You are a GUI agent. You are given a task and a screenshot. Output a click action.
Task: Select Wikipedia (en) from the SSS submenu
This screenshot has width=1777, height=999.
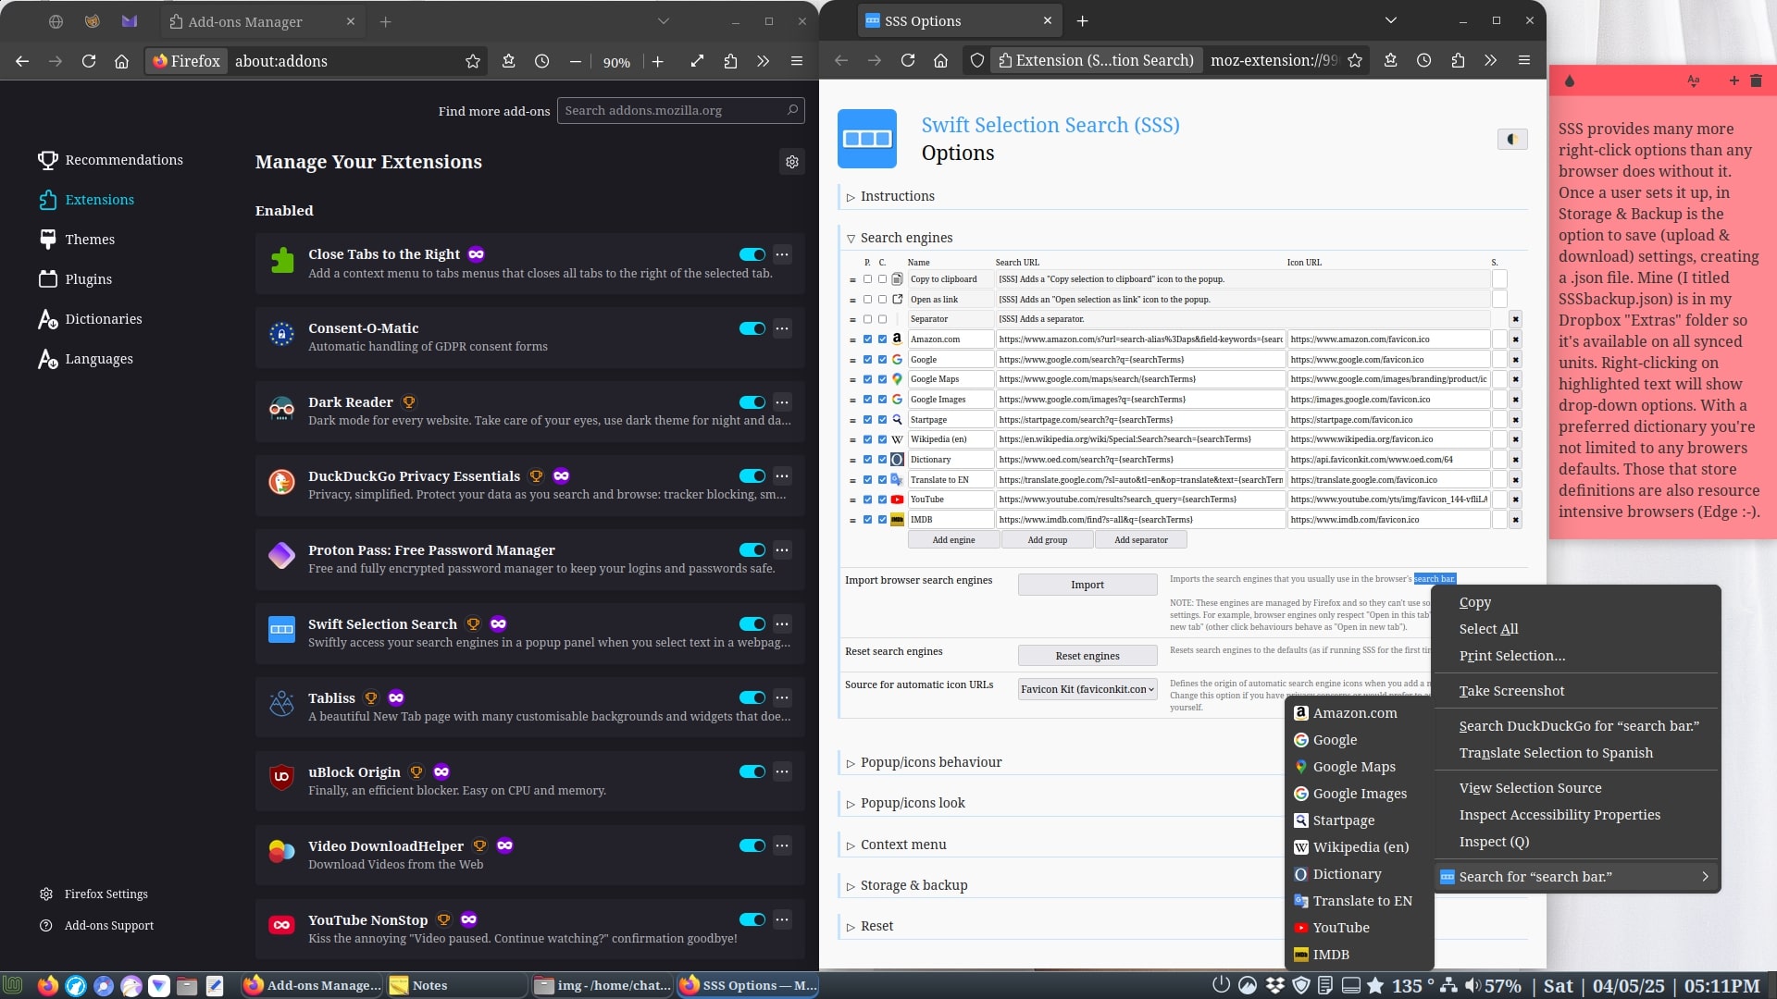tap(1360, 847)
